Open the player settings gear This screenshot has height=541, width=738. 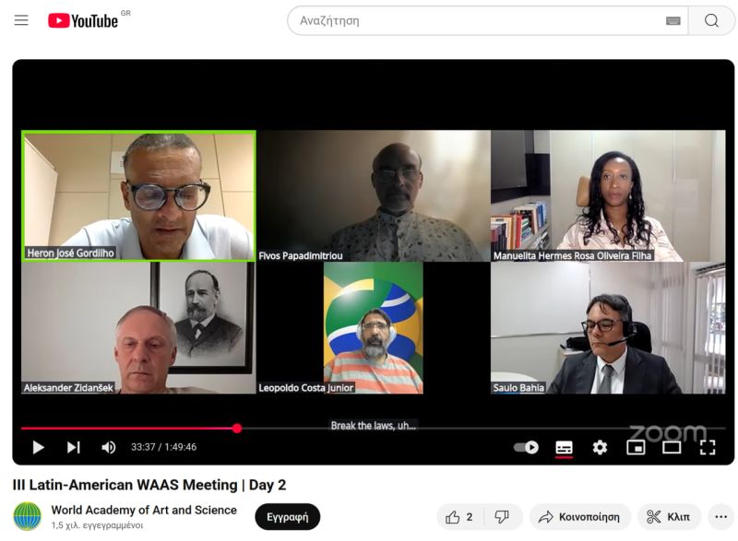coord(600,447)
